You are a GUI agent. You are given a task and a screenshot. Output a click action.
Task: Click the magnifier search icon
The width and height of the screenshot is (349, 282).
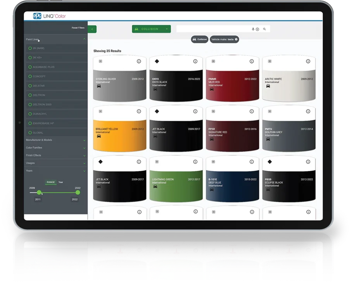264,29
